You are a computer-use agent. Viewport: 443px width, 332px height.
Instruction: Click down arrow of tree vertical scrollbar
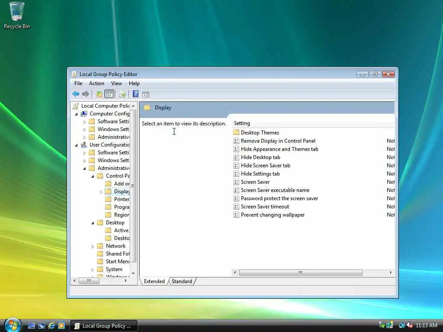133,273
